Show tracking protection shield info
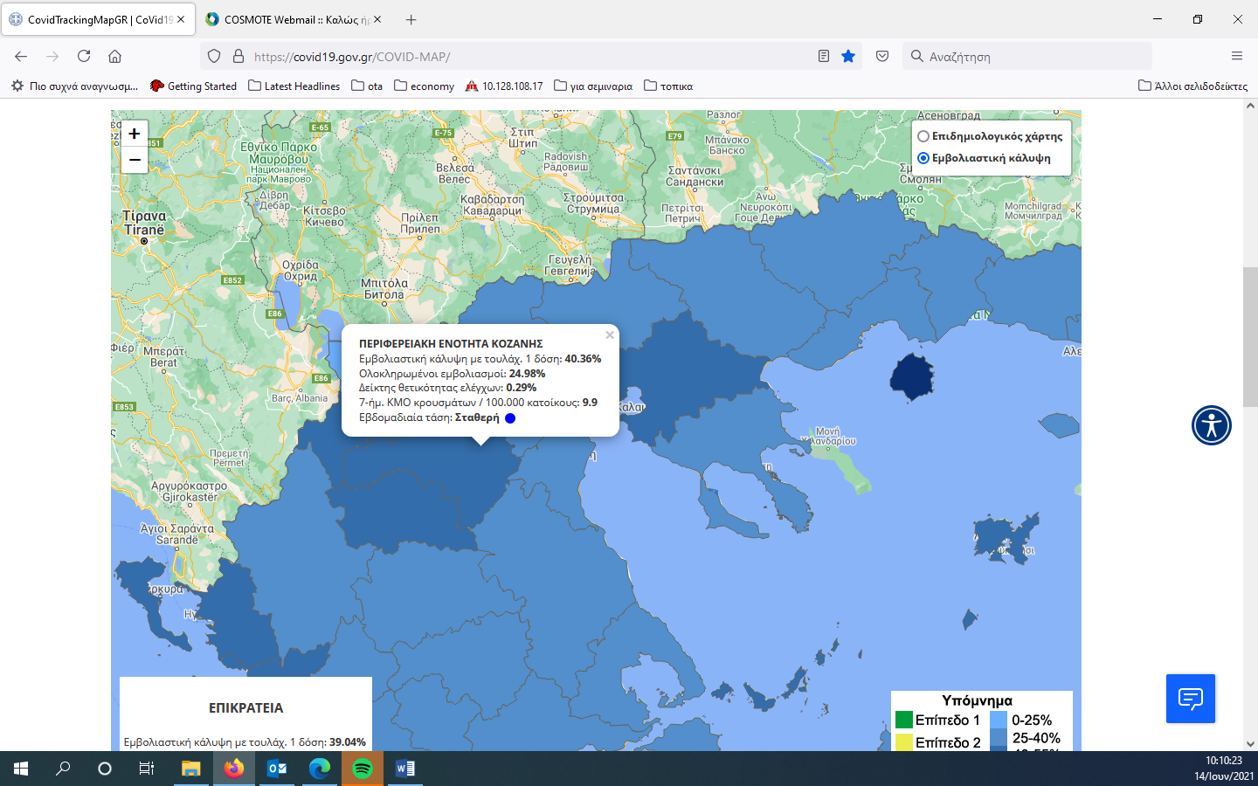This screenshot has width=1258, height=786. pos(214,56)
